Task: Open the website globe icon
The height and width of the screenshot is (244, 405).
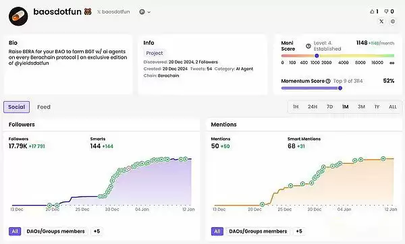Action: coord(393,22)
